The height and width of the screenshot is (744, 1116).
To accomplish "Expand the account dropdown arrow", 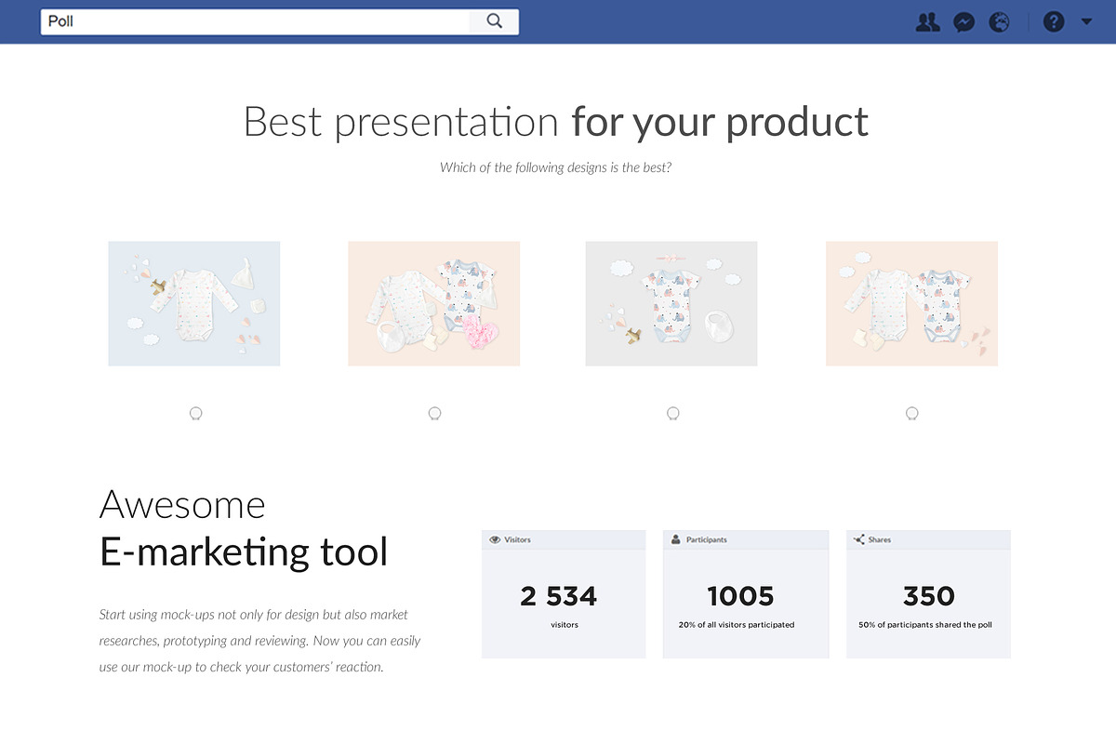I will click(x=1086, y=21).
